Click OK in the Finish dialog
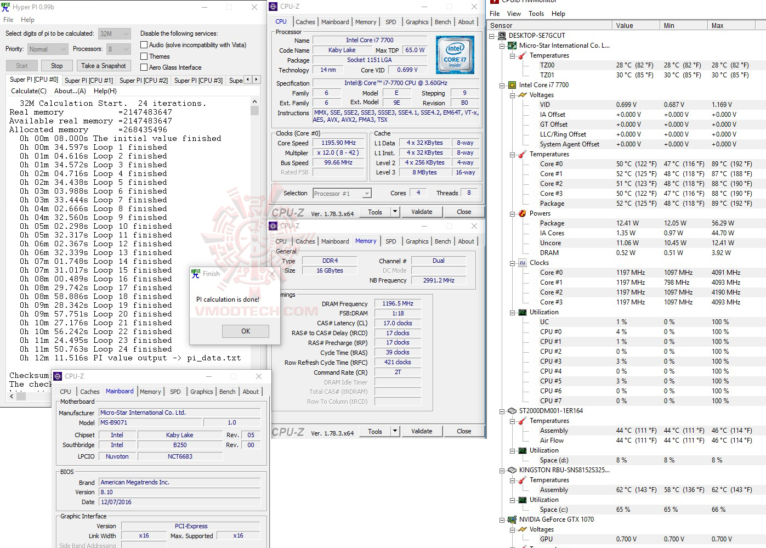 pyautogui.click(x=246, y=331)
